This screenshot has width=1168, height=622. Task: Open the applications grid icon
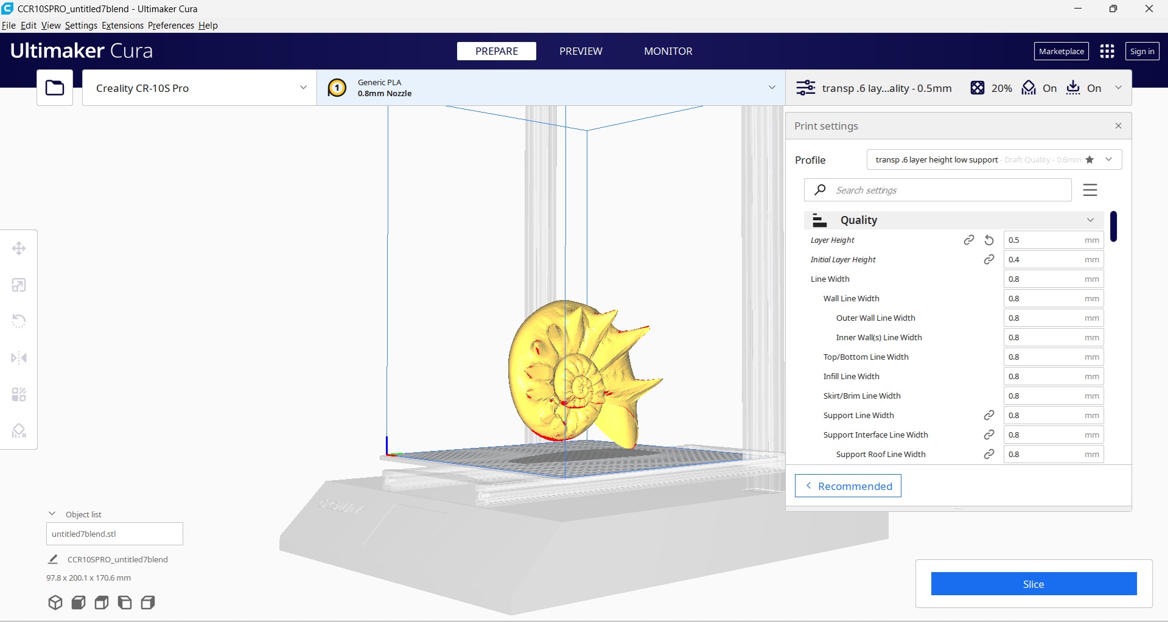pyautogui.click(x=1107, y=52)
